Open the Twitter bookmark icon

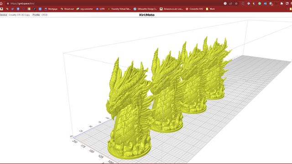(12, 9)
